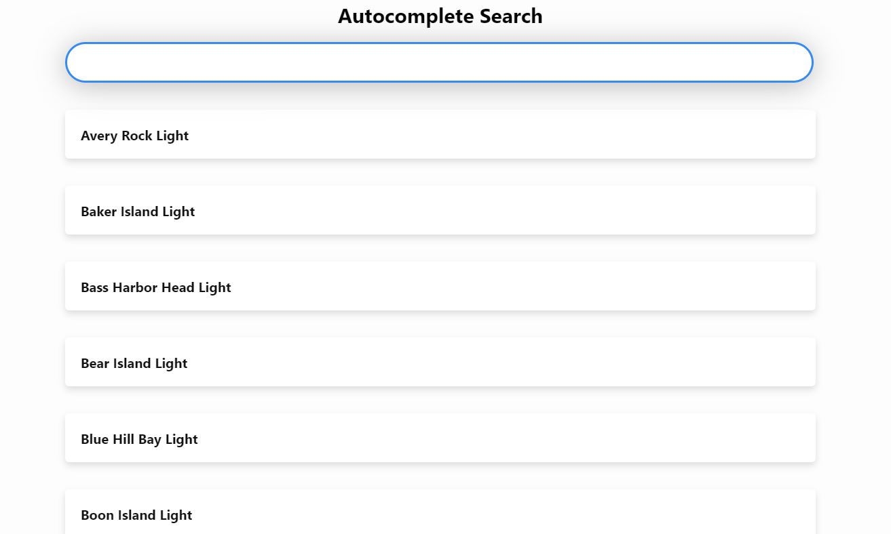Click the Bass Harbor Head Light label

pos(155,287)
